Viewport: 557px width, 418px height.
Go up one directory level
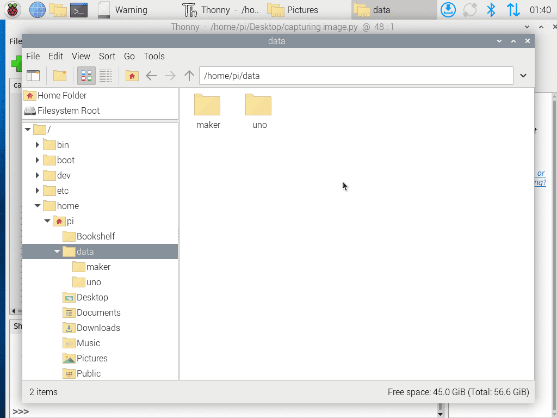point(189,75)
